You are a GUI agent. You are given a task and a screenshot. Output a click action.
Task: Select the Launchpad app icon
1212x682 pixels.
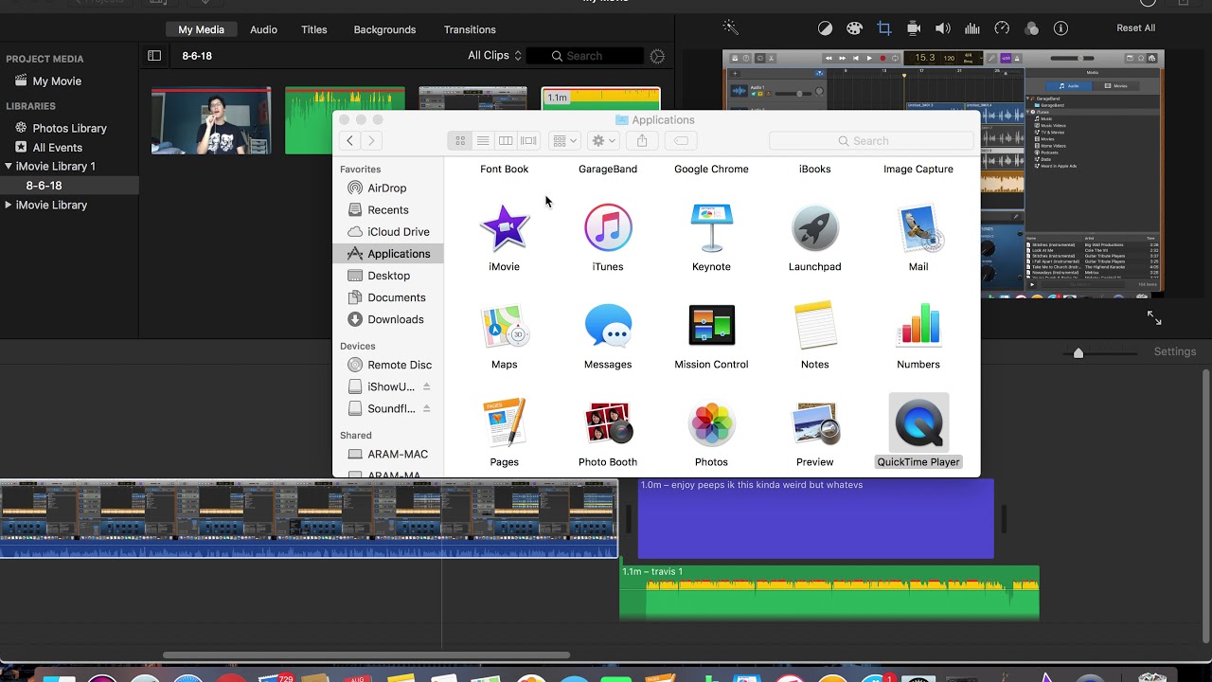point(814,228)
